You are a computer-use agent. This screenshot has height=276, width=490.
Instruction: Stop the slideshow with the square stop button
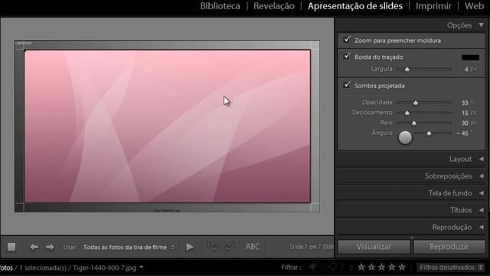(11, 247)
